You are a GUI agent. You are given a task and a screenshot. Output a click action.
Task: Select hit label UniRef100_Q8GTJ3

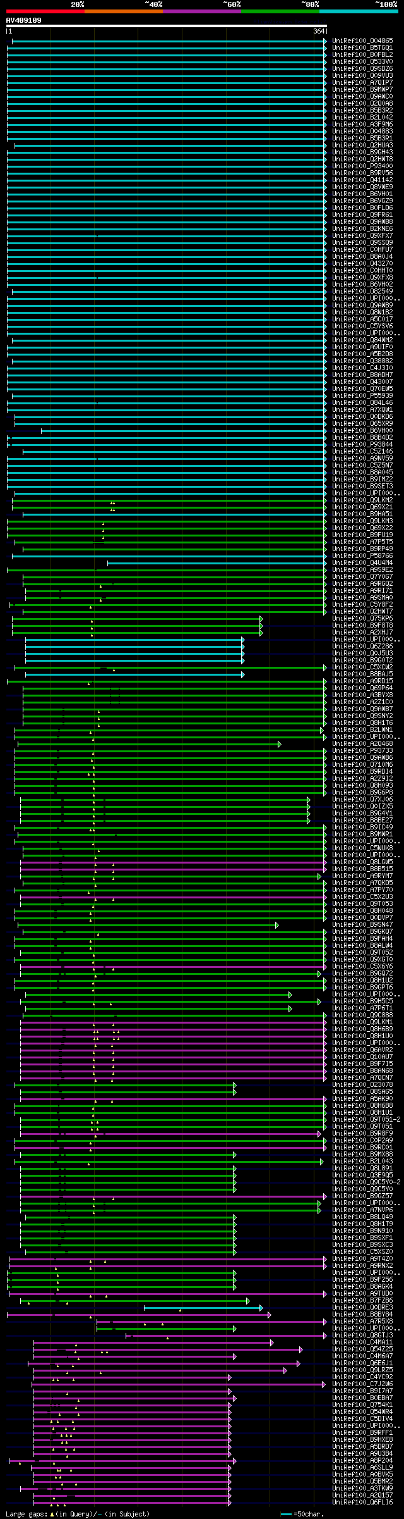click(x=362, y=1336)
